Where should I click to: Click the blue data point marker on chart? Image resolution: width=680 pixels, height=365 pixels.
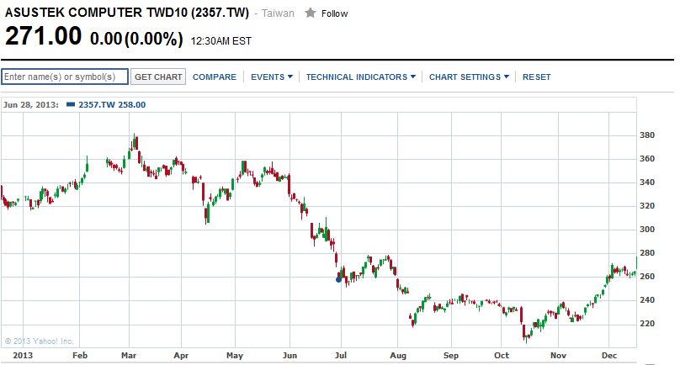[x=338, y=279]
